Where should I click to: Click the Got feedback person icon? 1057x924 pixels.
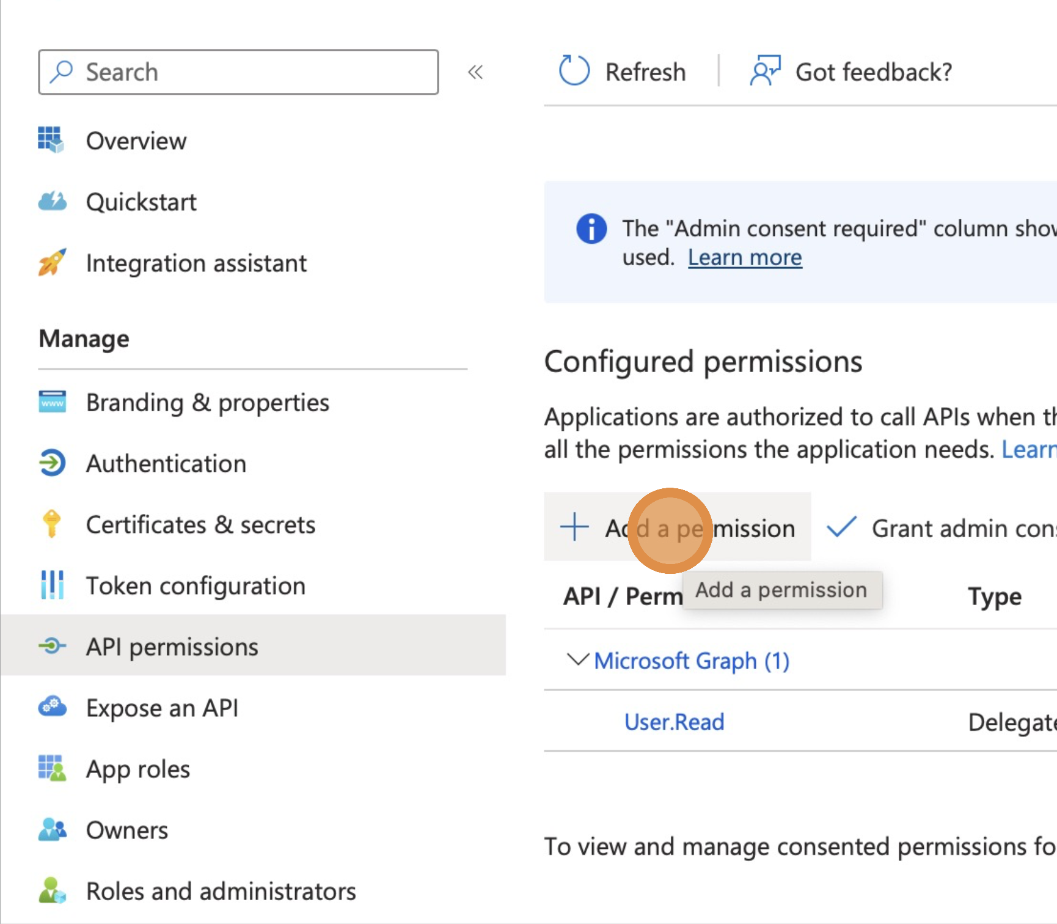[x=765, y=71]
